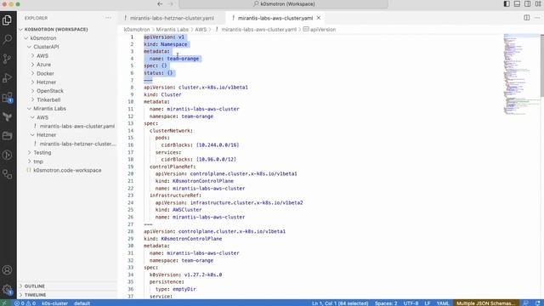
Task: Close the mirantis-labs-aws-cluster.yaml tab
Action: (319, 18)
